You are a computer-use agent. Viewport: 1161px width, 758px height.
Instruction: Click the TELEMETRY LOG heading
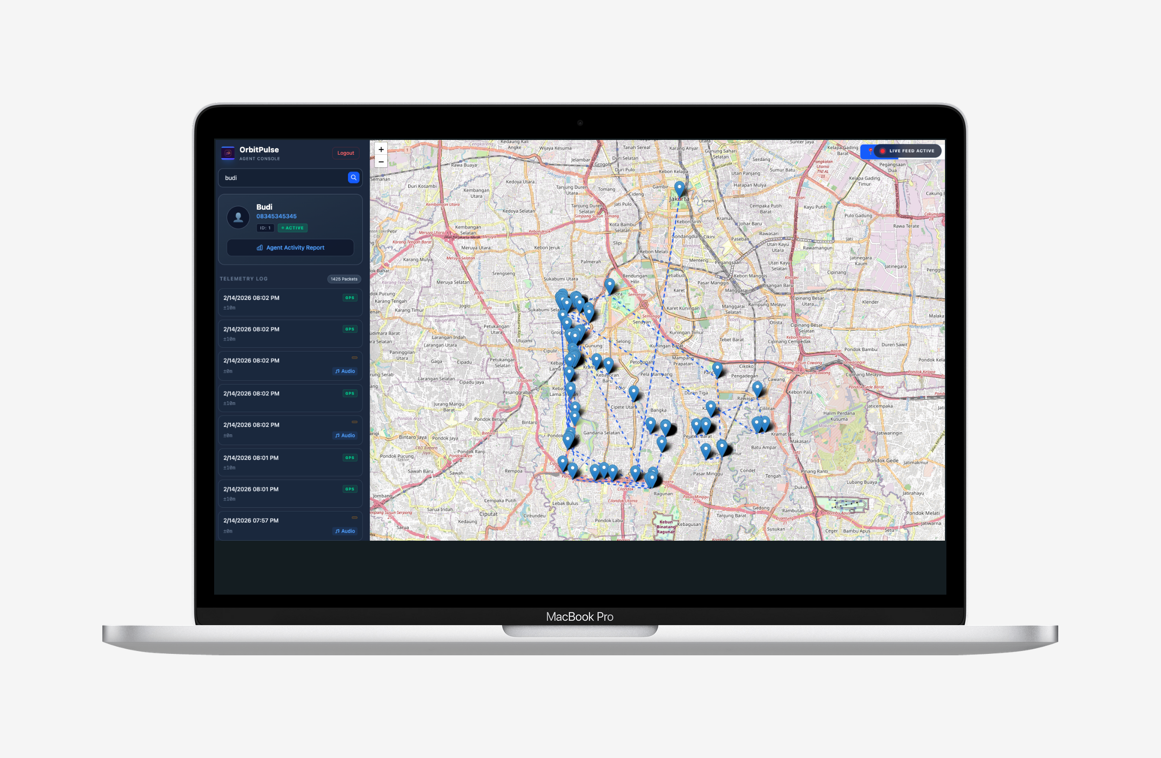[243, 279]
